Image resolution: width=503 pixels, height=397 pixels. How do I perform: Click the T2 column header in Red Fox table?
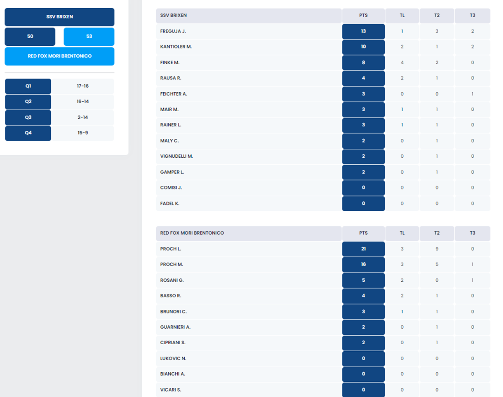[437, 233]
